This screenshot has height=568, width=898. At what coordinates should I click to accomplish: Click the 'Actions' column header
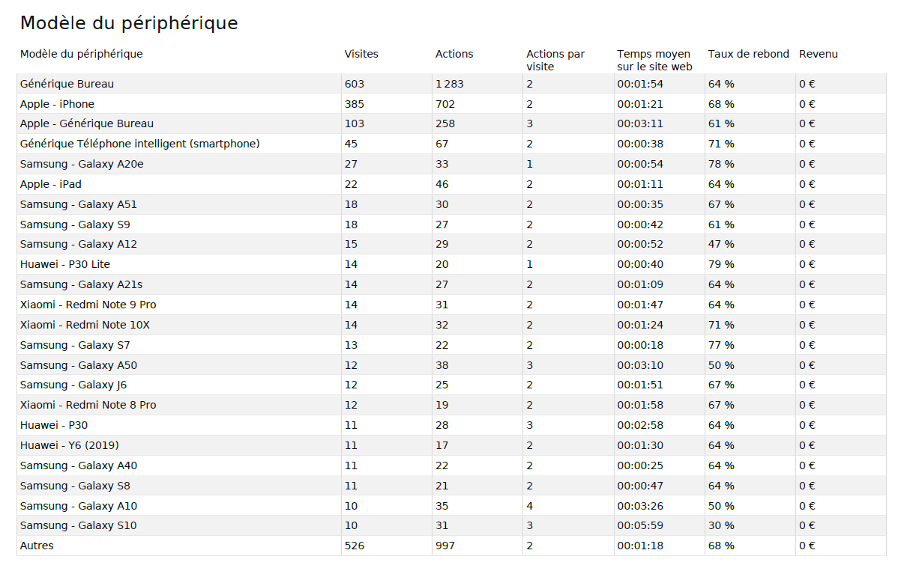click(x=454, y=54)
